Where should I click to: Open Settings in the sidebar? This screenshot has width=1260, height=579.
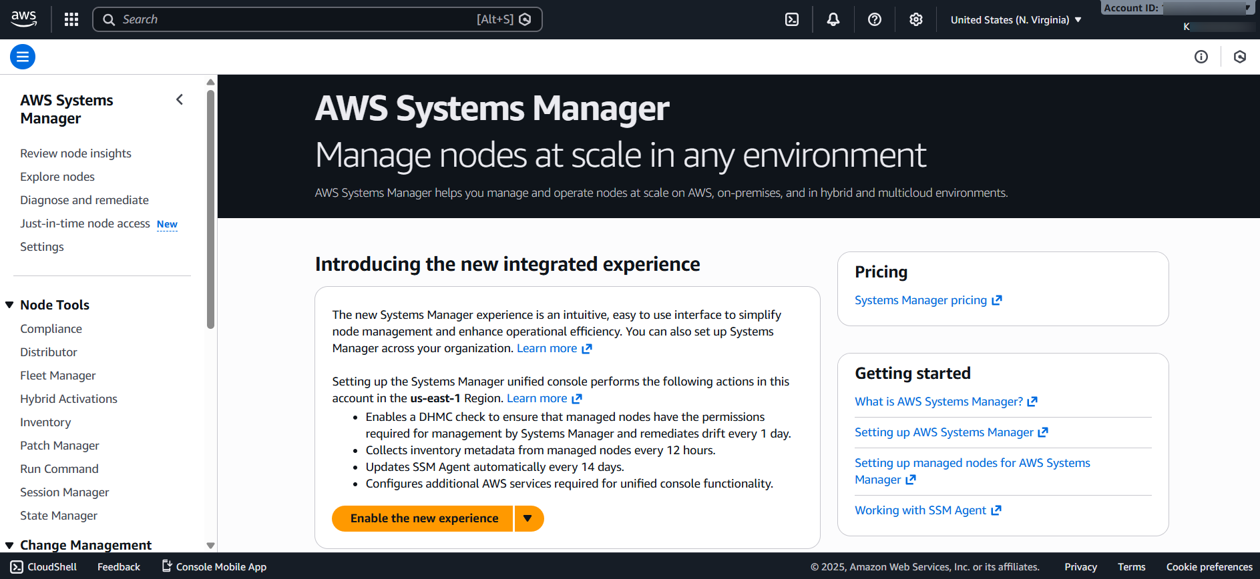coord(42,247)
